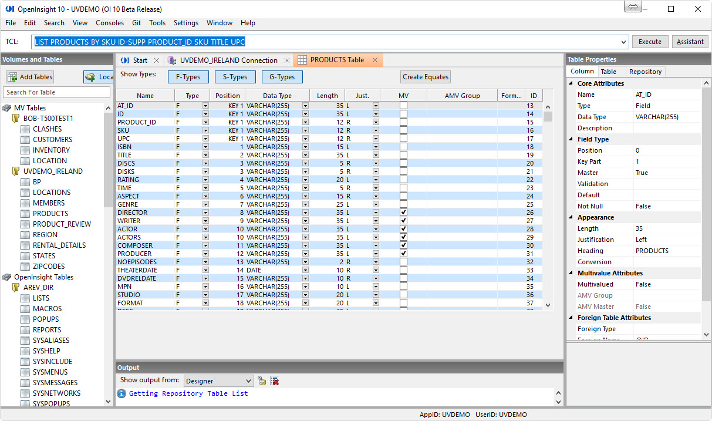Open the Settings menu
The height and width of the screenshot is (421, 712).
[186, 23]
